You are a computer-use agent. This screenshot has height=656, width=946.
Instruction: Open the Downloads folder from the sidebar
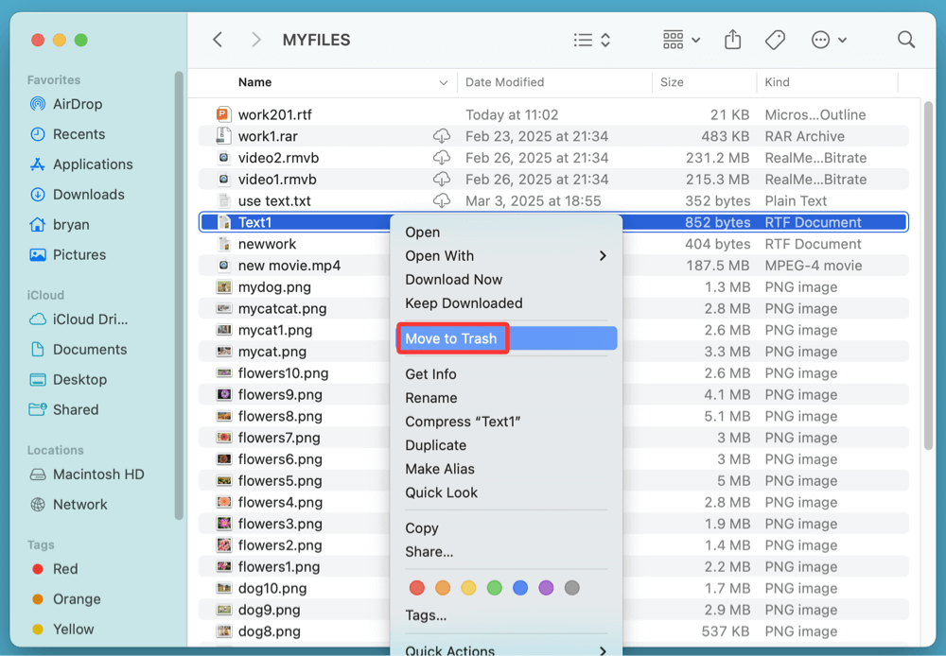tap(87, 194)
